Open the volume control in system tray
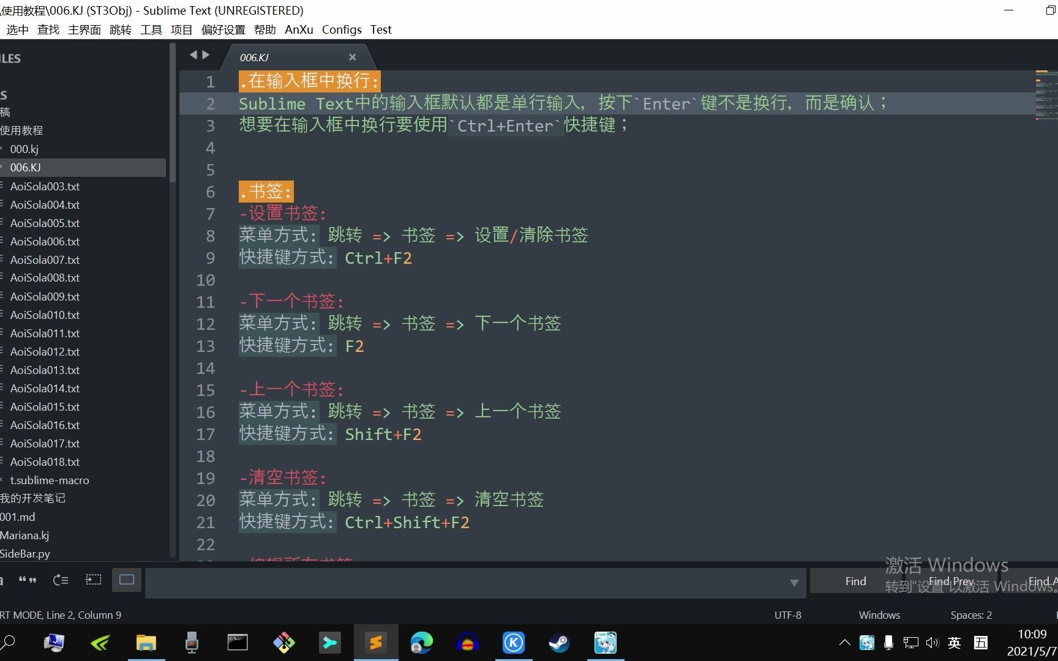The image size is (1058, 661). 932,643
